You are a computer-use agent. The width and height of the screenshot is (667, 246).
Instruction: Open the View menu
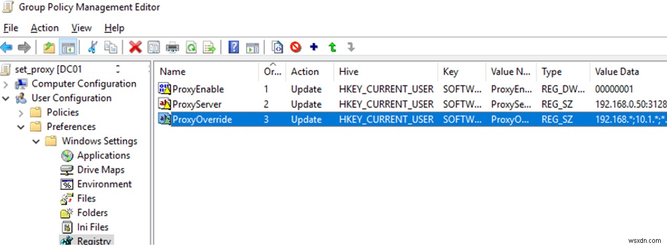[81, 28]
